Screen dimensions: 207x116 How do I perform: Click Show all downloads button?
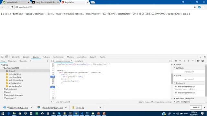click(196, 107)
